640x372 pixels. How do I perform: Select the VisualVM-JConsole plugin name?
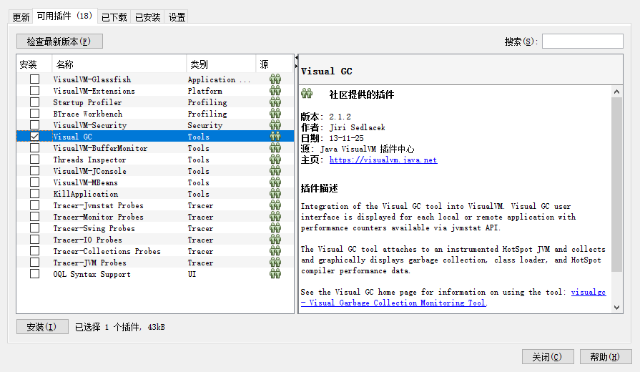click(x=90, y=171)
